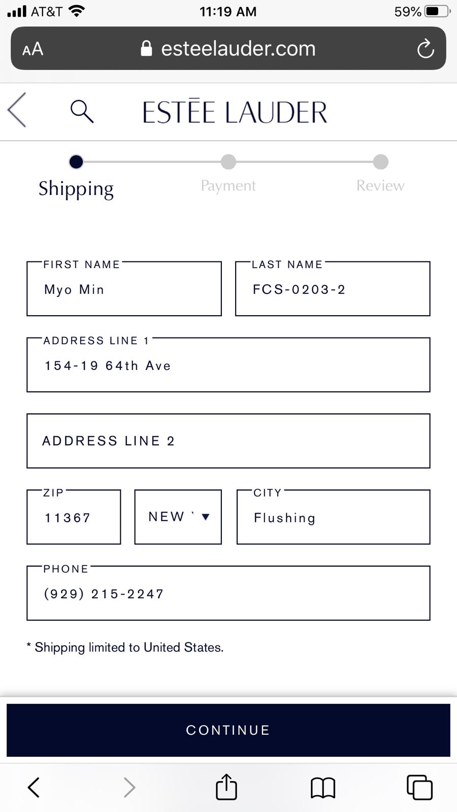Reload the page in Safari
Image resolution: width=457 pixels, height=812 pixels.
[x=425, y=49]
